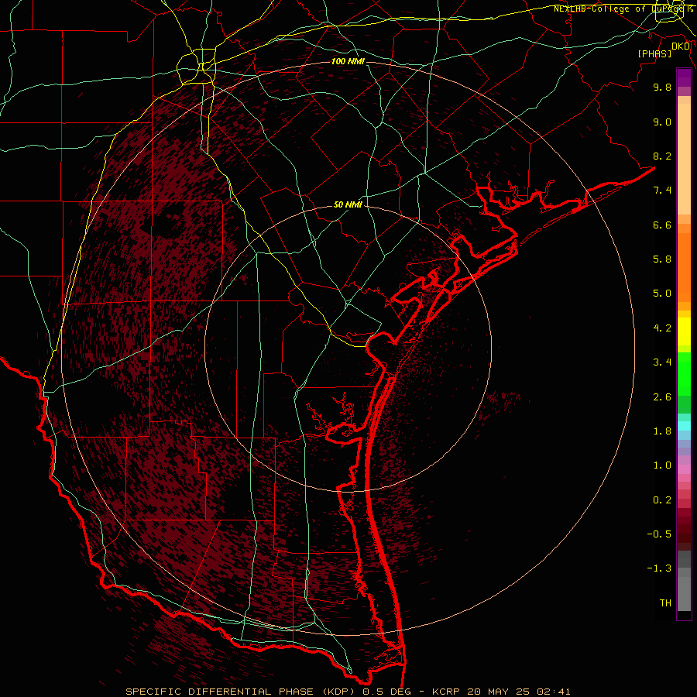
Task: Click the 5.0 scale label
Action: [x=662, y=294]
